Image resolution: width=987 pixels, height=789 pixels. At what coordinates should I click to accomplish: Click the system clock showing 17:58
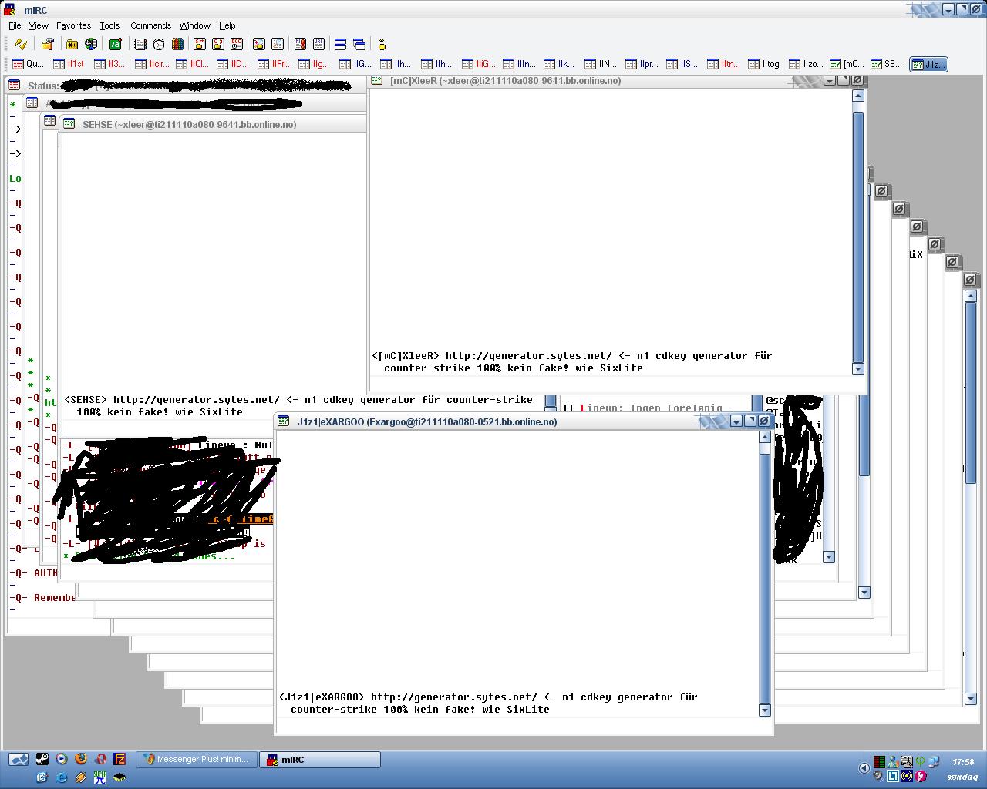(x=962, y=762)
